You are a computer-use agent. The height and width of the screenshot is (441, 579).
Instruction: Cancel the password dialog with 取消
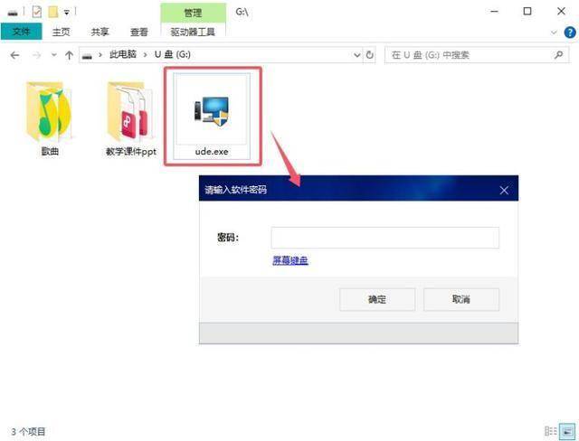461,299
